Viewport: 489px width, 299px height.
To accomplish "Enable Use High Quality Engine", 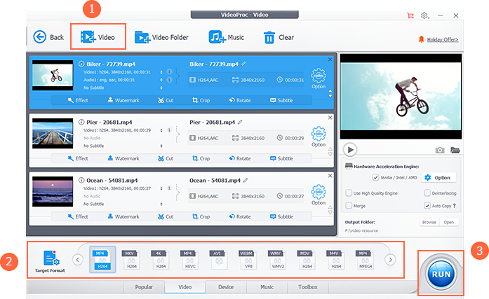I will click(x=349, y=193).
